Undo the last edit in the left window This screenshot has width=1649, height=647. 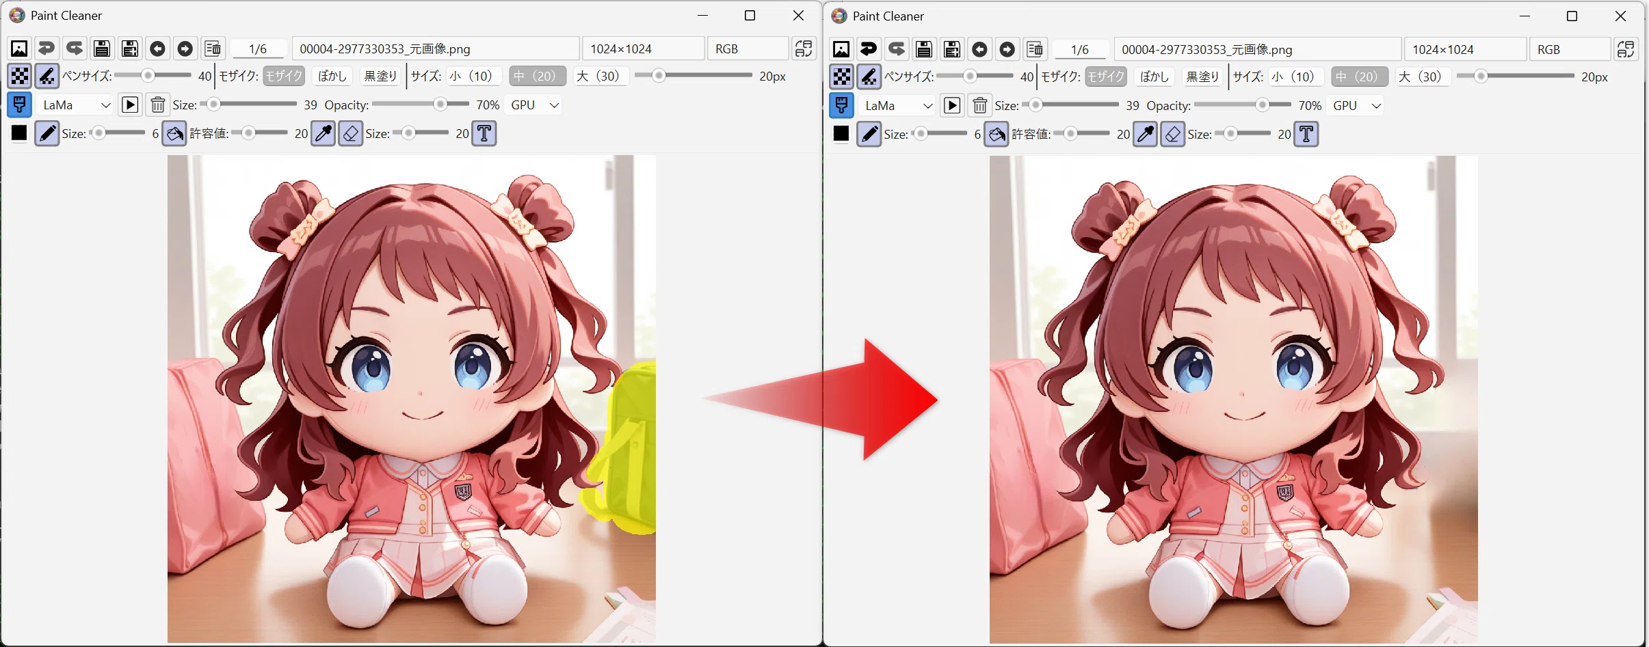[x=47, y=49]
